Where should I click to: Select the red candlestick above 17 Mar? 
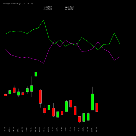click(75, 111)
